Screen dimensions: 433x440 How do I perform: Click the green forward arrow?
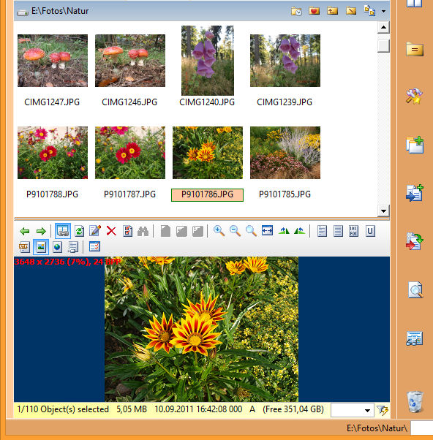click(x=41, y=231)
